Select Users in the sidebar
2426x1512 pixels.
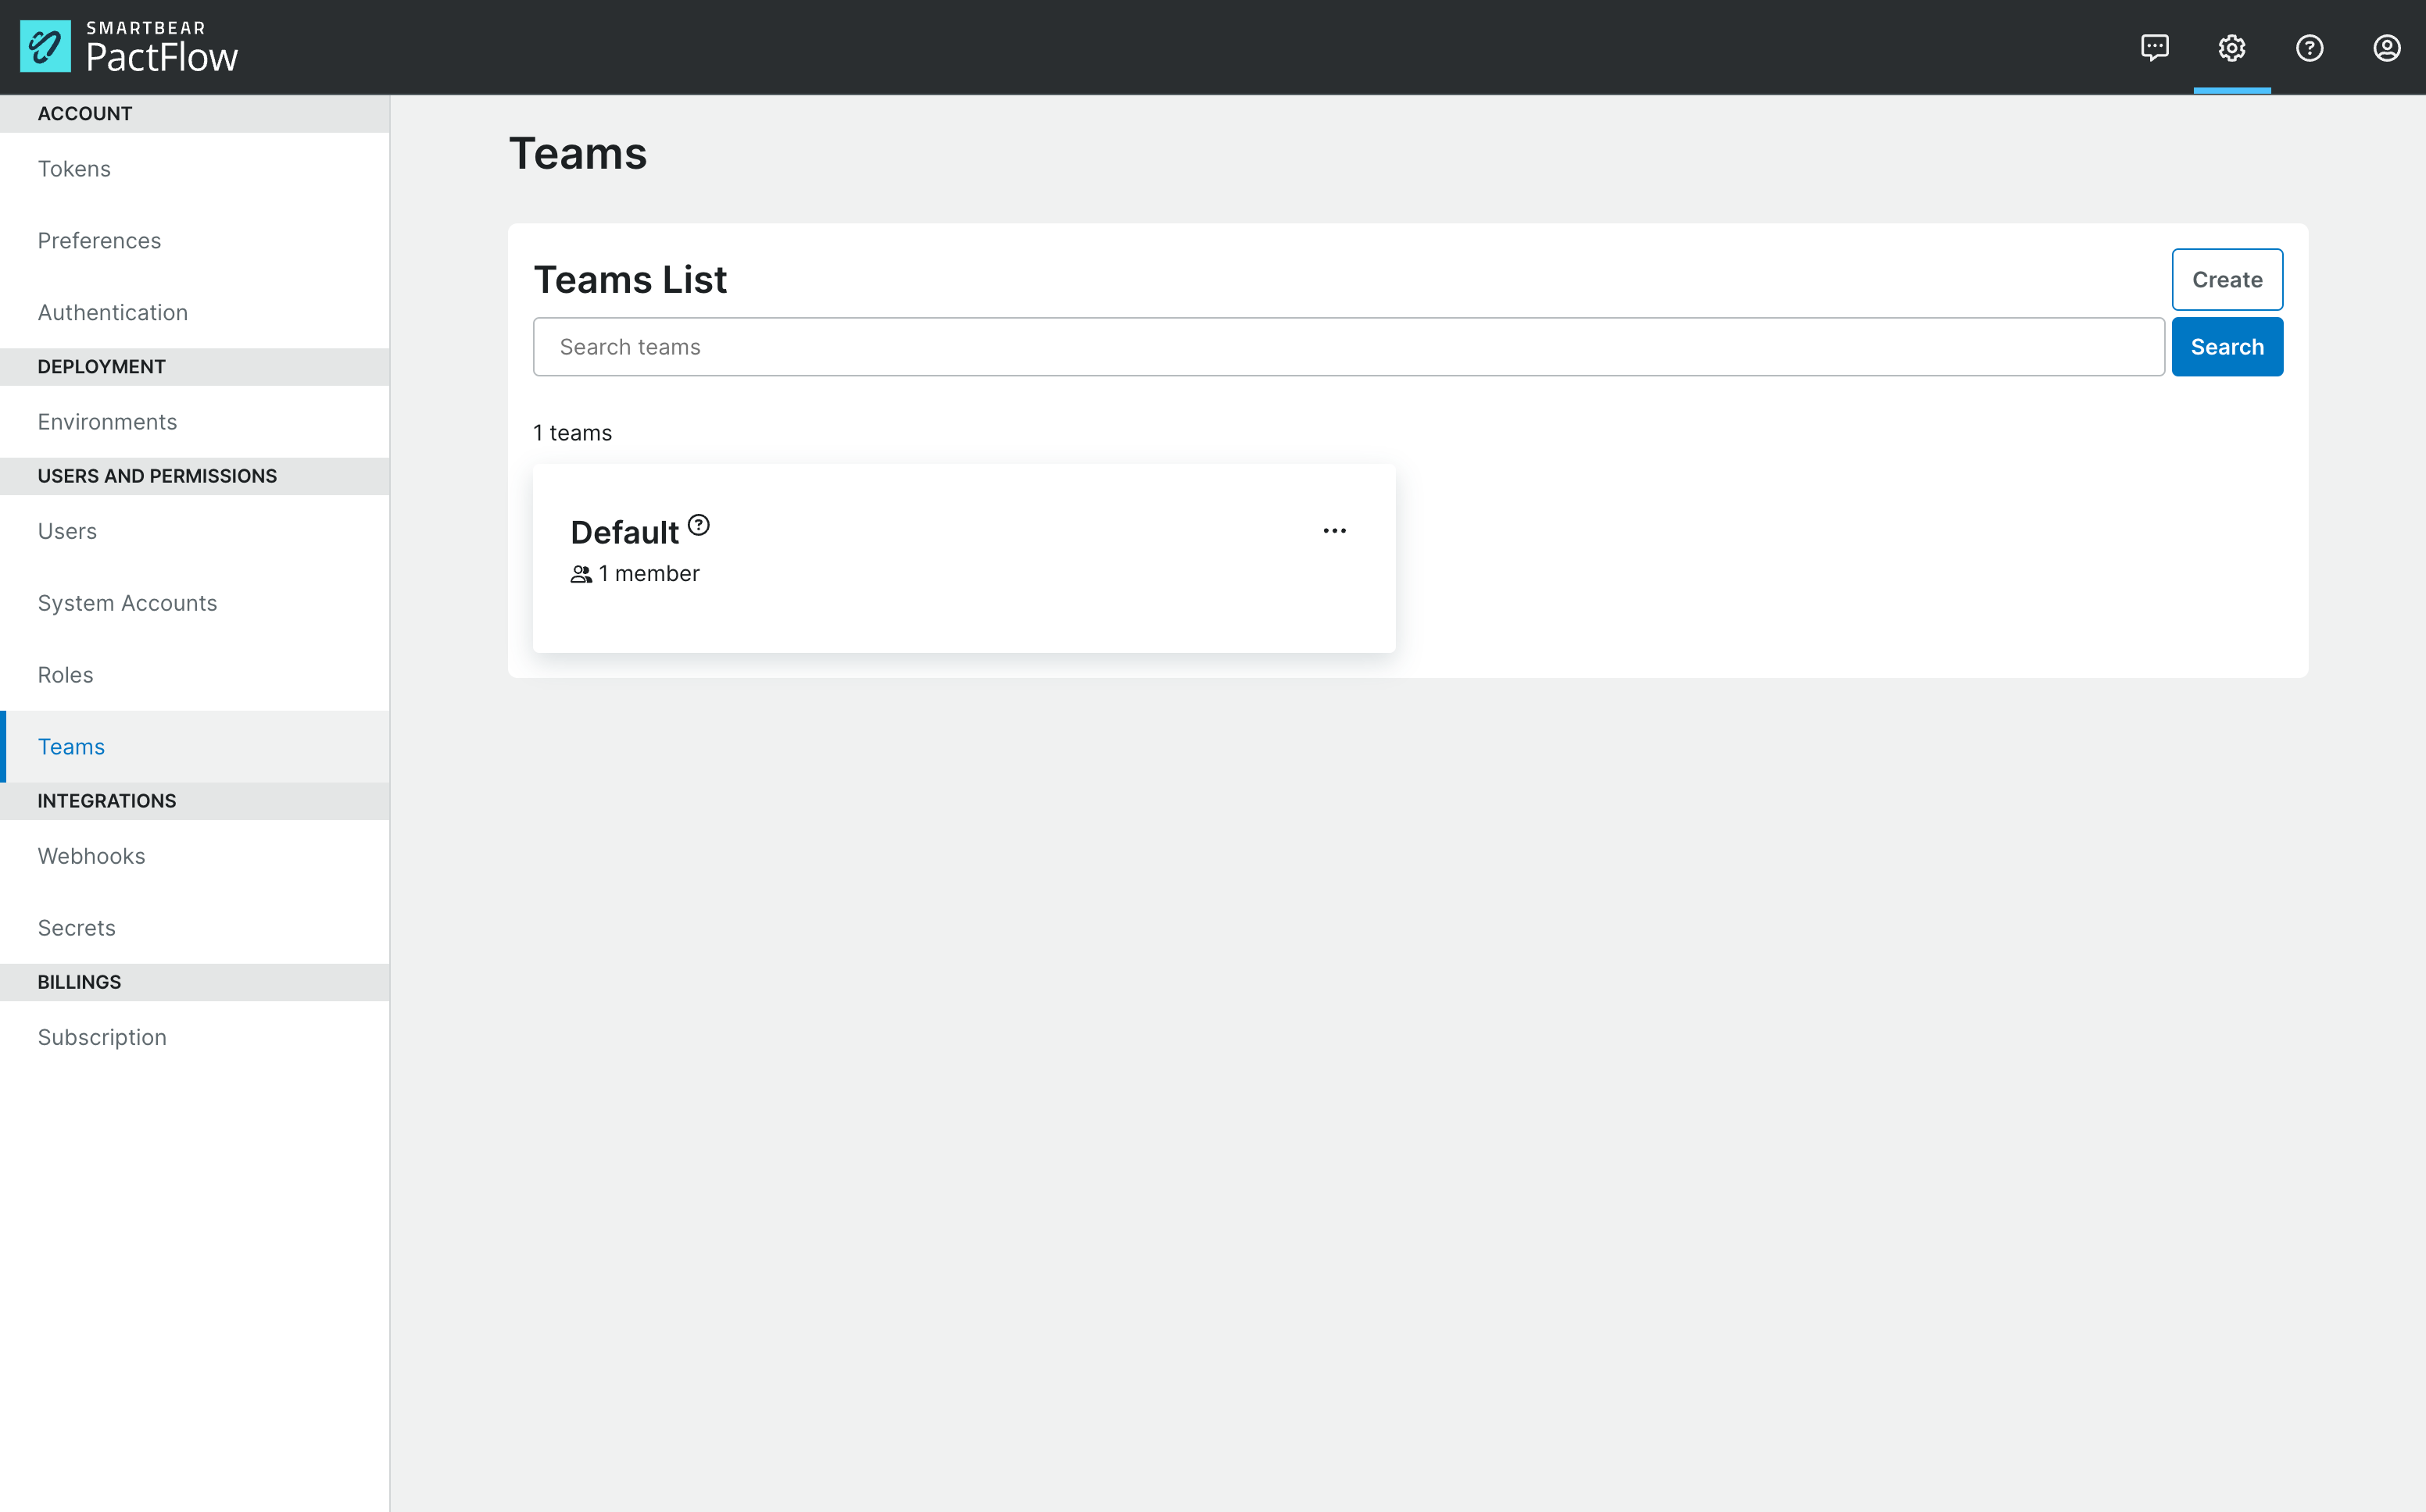click(x=67, y=531)
